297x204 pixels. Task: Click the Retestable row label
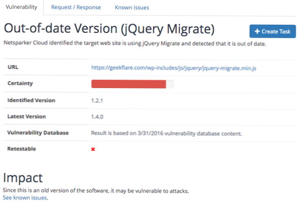tap(22, 149)
